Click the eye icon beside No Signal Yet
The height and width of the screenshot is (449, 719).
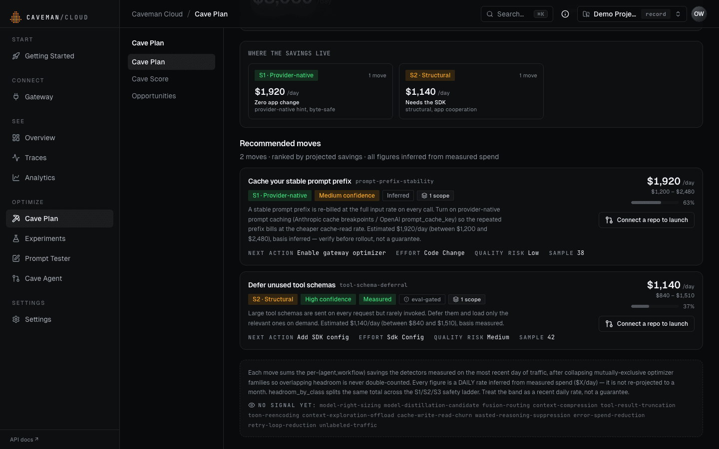[x=252, y=405]
